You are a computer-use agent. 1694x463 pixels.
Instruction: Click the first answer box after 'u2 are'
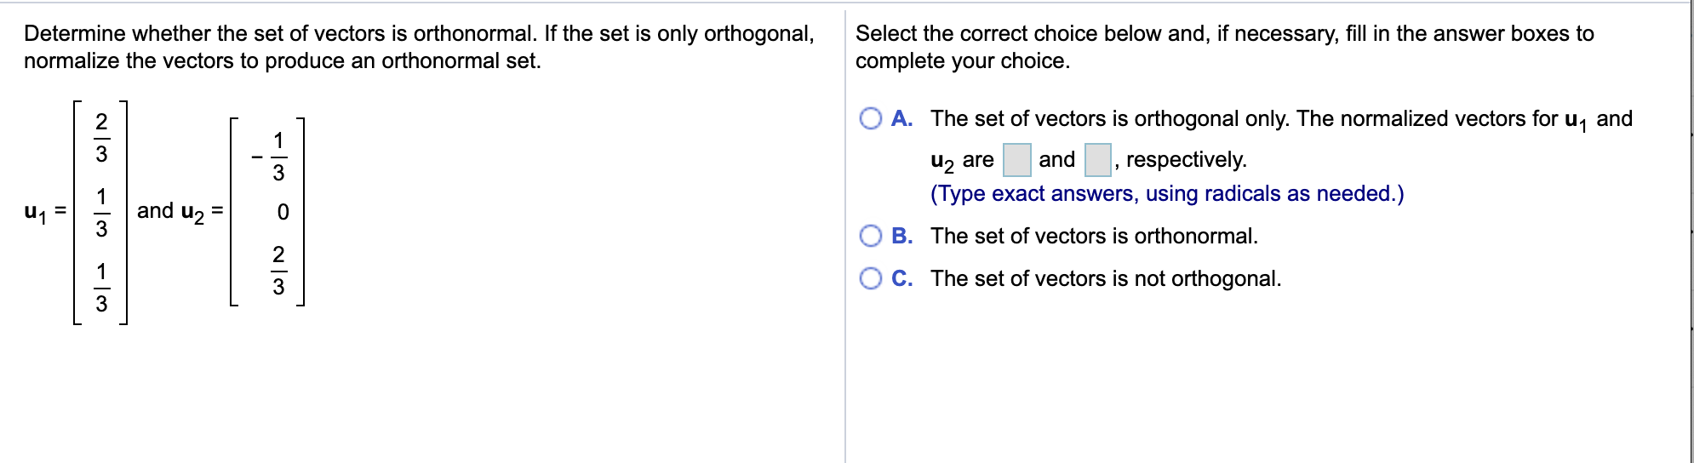tap(1016, 160)
